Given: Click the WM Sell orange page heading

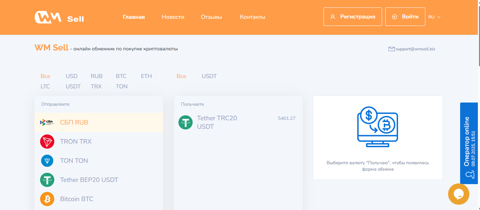Looking at the screenshot, I should tap(51, 48).
